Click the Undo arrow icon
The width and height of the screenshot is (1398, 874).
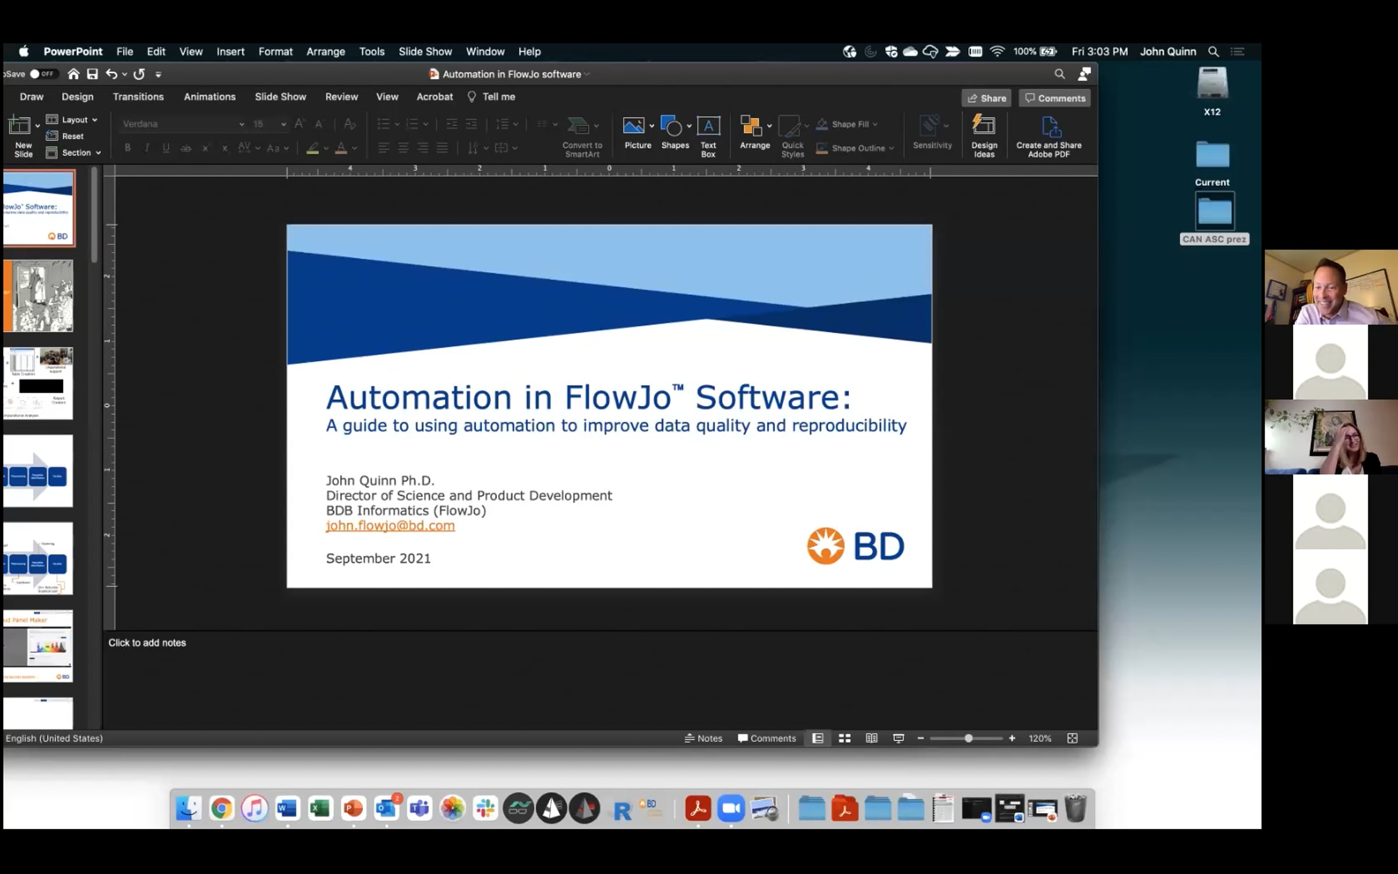(112, 74)
